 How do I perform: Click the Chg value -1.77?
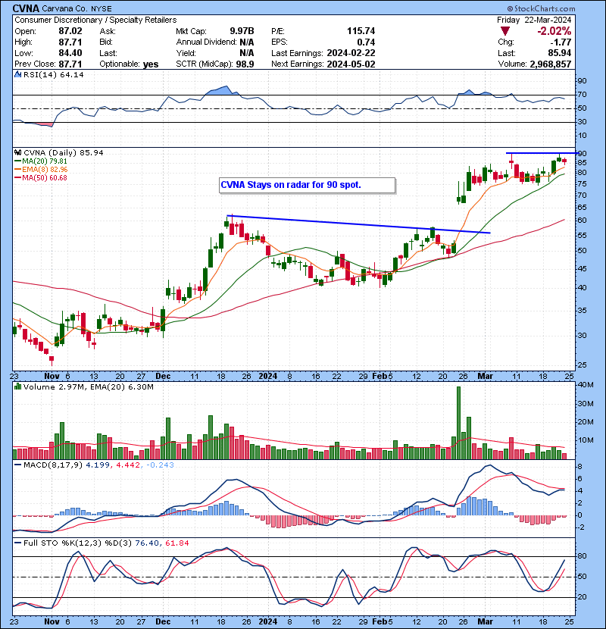(561, 42)
